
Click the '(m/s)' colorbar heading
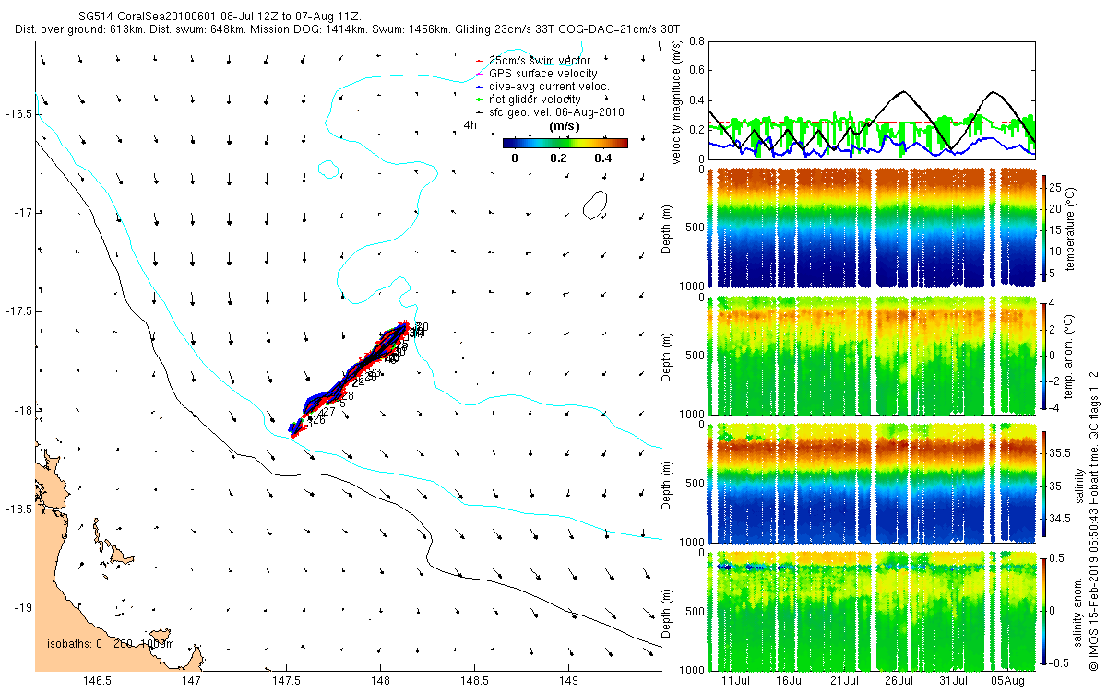point(564,125)
